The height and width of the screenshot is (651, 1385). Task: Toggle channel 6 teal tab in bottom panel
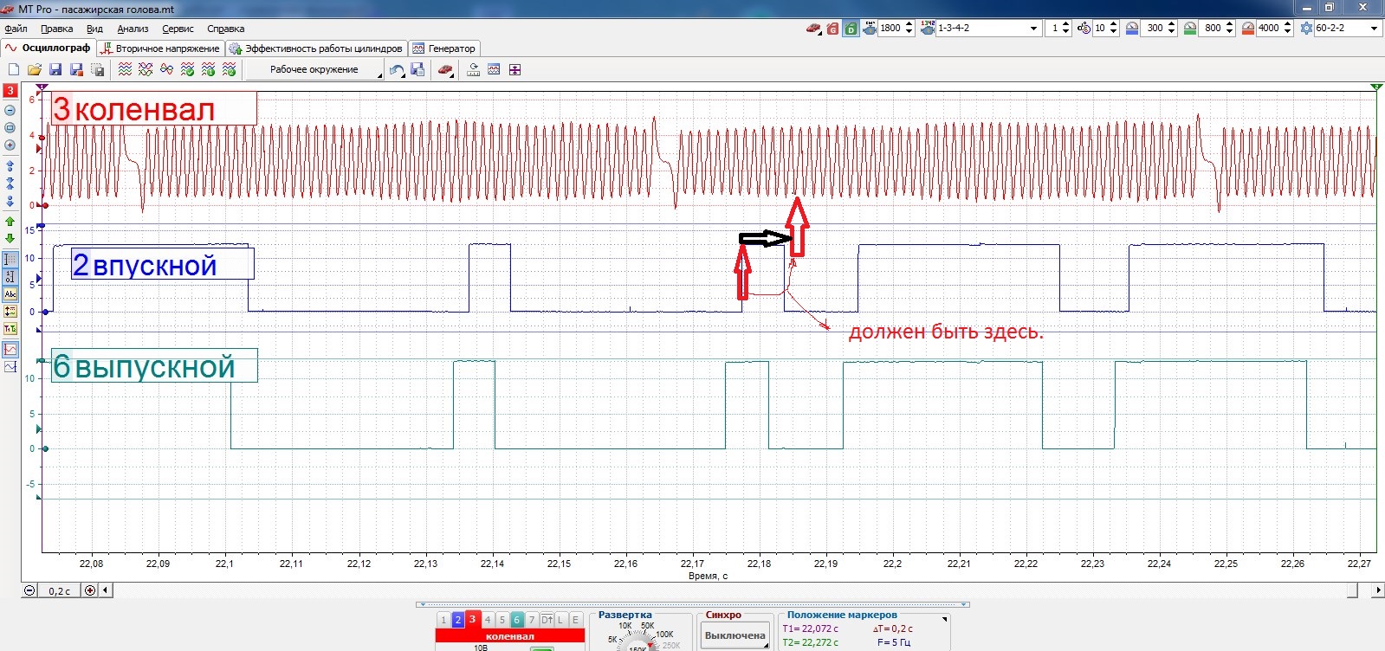[x=517, y=620]
